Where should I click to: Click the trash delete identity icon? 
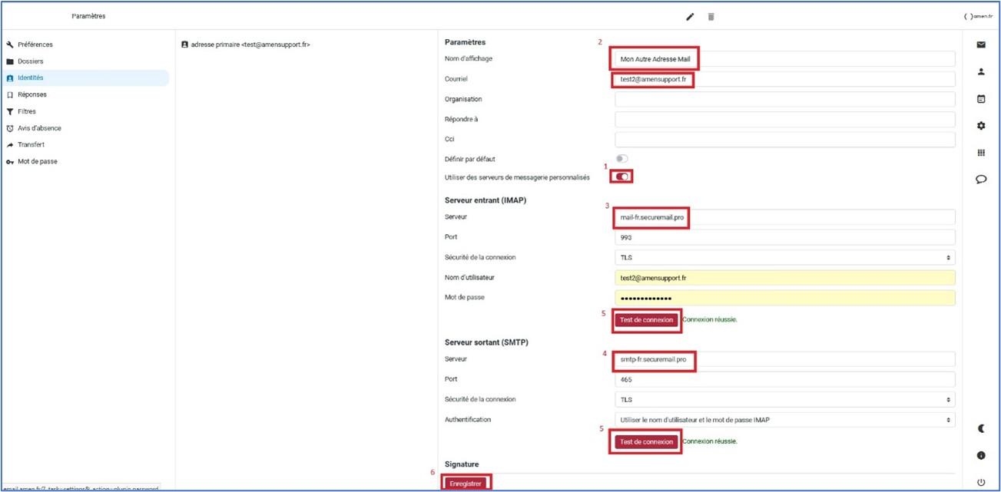(711, 17)
